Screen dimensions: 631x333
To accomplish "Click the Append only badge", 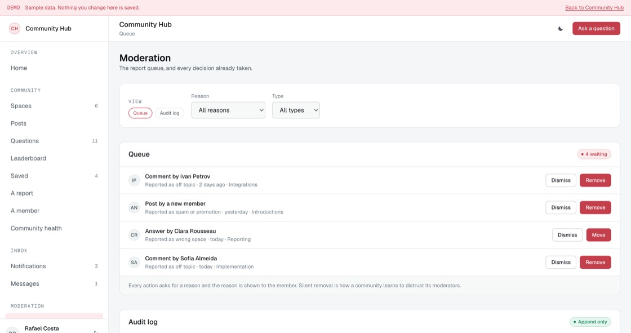I will pos(590,322).
